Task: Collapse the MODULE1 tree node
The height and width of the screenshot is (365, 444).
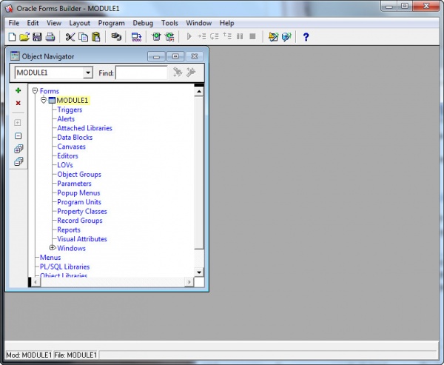Action: click(x=44, y=100)
